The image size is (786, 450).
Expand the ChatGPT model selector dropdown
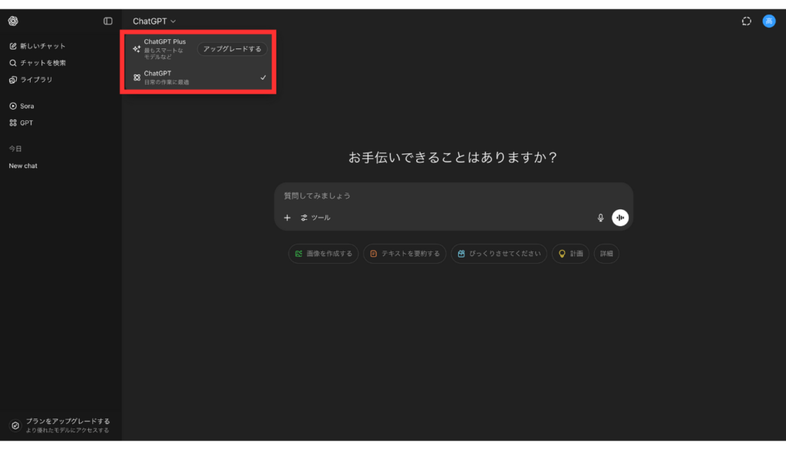154,21
